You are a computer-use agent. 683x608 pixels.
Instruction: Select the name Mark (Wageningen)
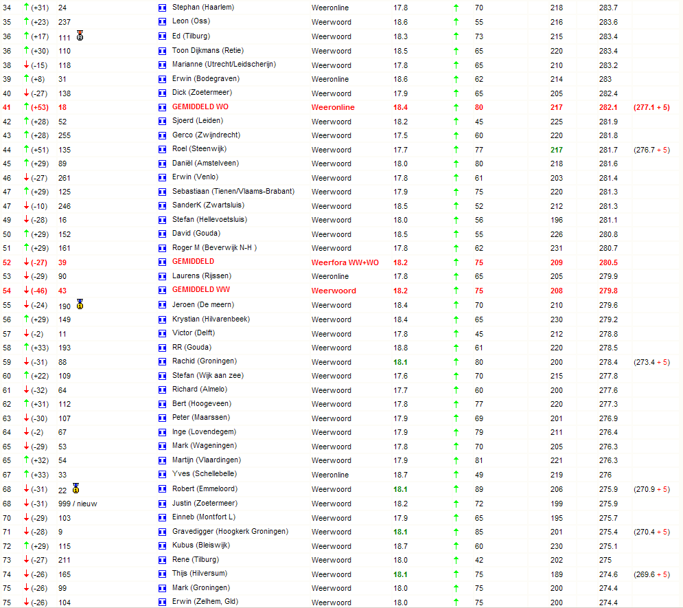click(205, 445)
